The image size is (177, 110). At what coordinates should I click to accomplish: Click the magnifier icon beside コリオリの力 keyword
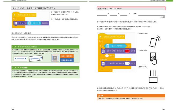pos(13,46)
